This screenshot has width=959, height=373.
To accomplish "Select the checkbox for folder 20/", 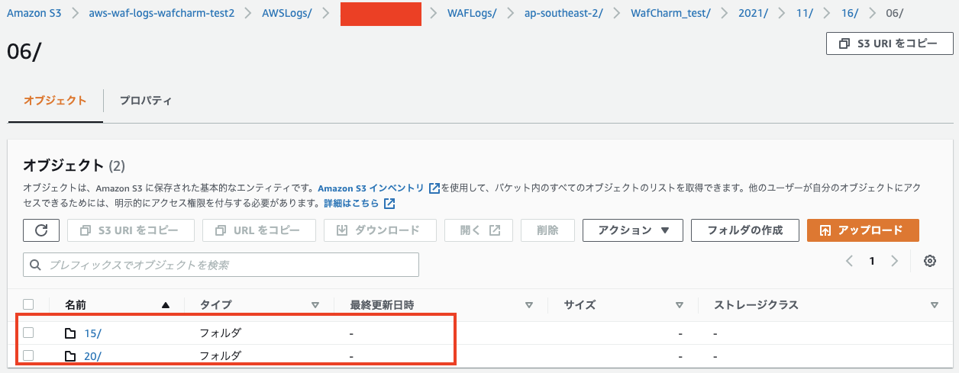I will coord(28,355).
